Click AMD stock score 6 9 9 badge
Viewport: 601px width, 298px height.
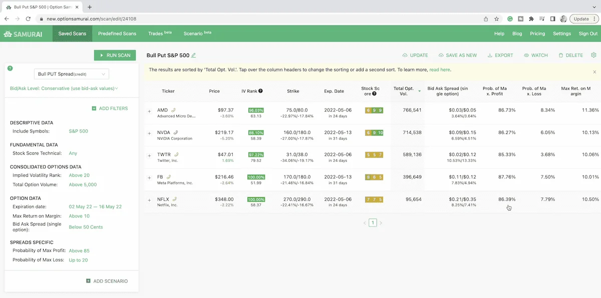(374, 110)
